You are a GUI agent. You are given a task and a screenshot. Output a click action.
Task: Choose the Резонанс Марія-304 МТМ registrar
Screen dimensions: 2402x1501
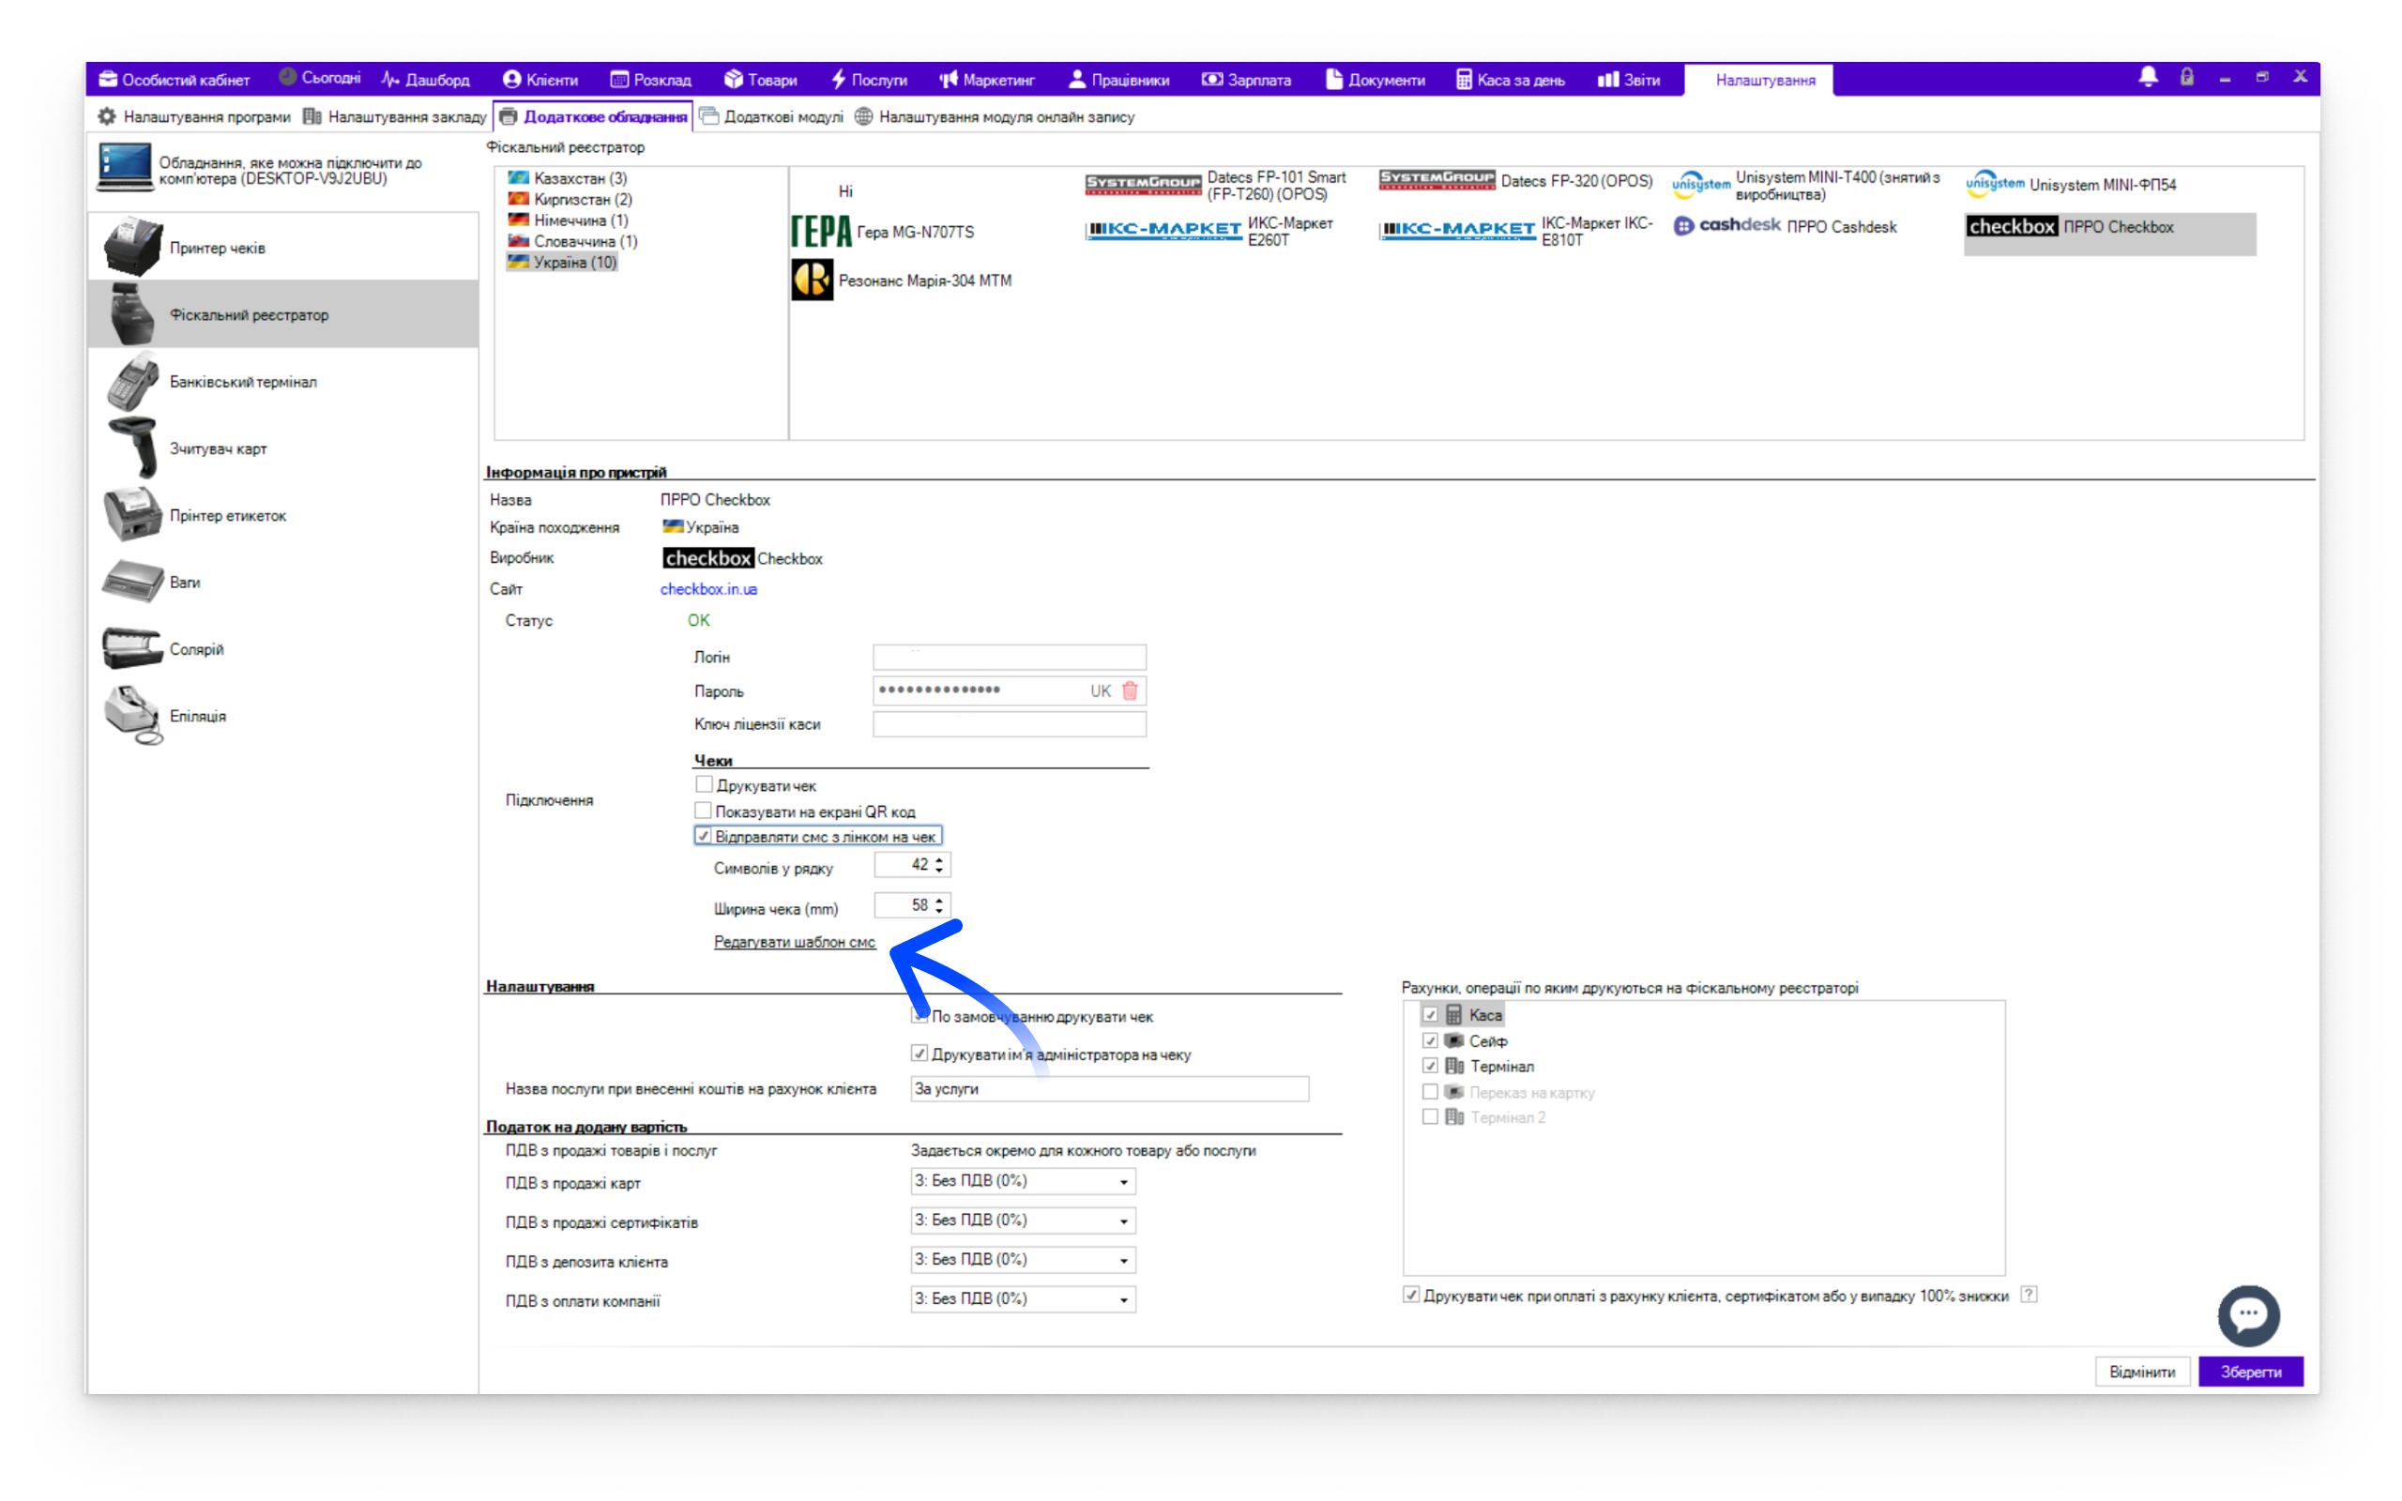click(x=902, y=280)
